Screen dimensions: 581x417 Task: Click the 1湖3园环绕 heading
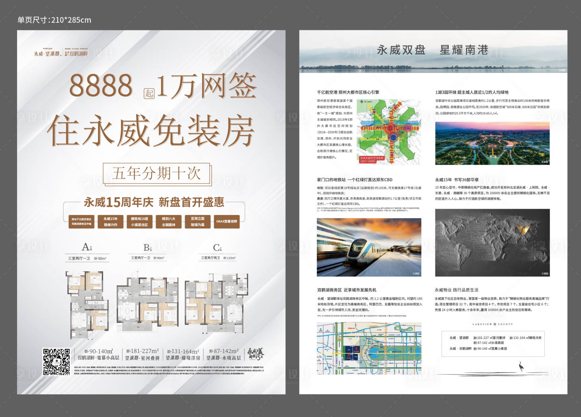click(x=472, y=92)
